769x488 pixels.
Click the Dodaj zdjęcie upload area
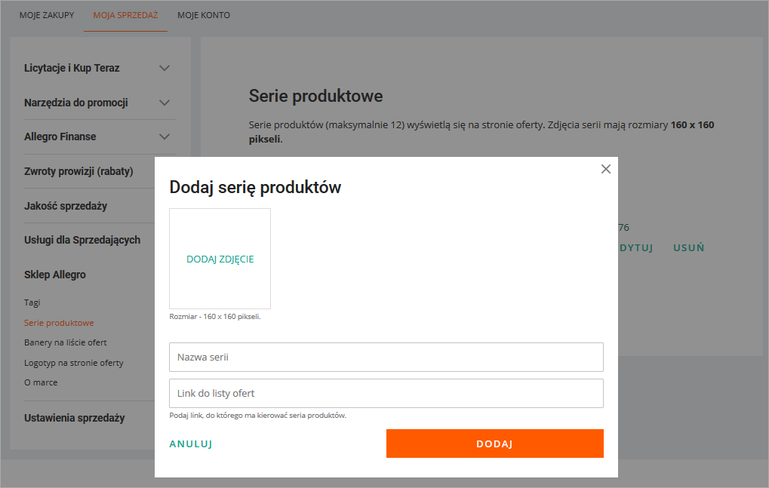point(220,259)
